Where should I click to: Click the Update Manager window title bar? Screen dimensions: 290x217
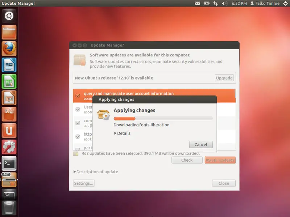click(x=154, y=45)
